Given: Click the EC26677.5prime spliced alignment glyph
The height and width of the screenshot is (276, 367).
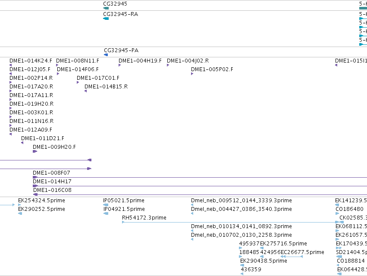Looking at the screenshot, I should 292,257.
